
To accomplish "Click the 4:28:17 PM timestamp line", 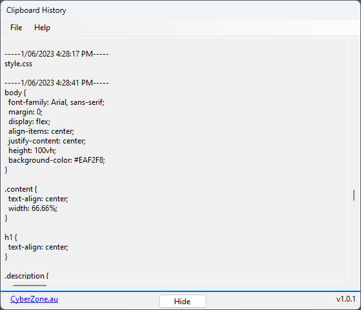I will pos(57,54).
